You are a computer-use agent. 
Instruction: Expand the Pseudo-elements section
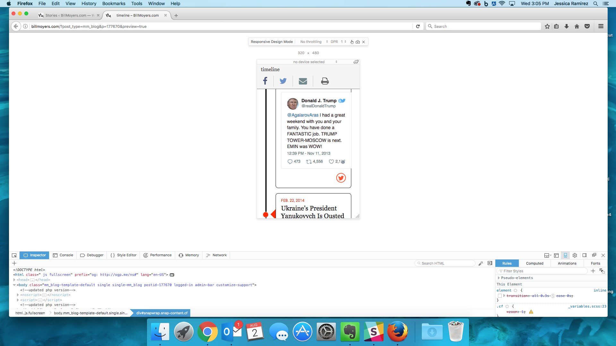tap(499, 278)
